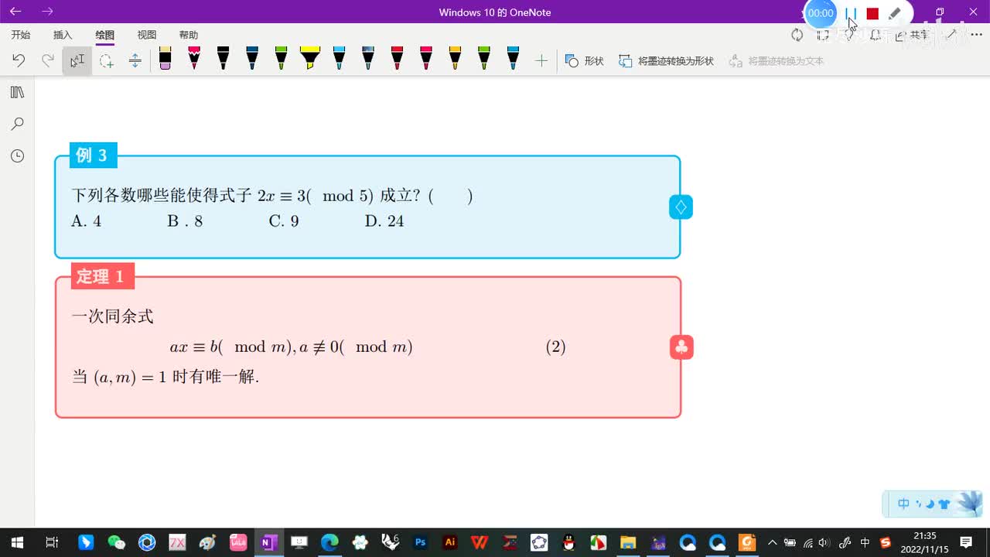990x557 pixels.
Task: Open the taskbar clock showing 21:35
Action: pyautogui.click(x=925, y=542)
